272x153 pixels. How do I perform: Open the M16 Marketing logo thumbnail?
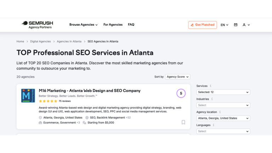click(x=28, y=96)
